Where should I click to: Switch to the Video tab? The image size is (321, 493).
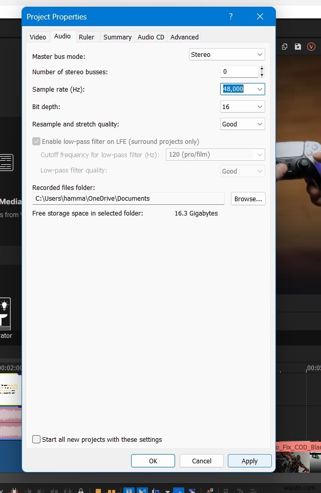click(x=38, y=37)
